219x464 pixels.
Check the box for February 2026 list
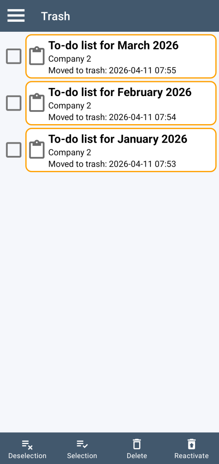14,103
